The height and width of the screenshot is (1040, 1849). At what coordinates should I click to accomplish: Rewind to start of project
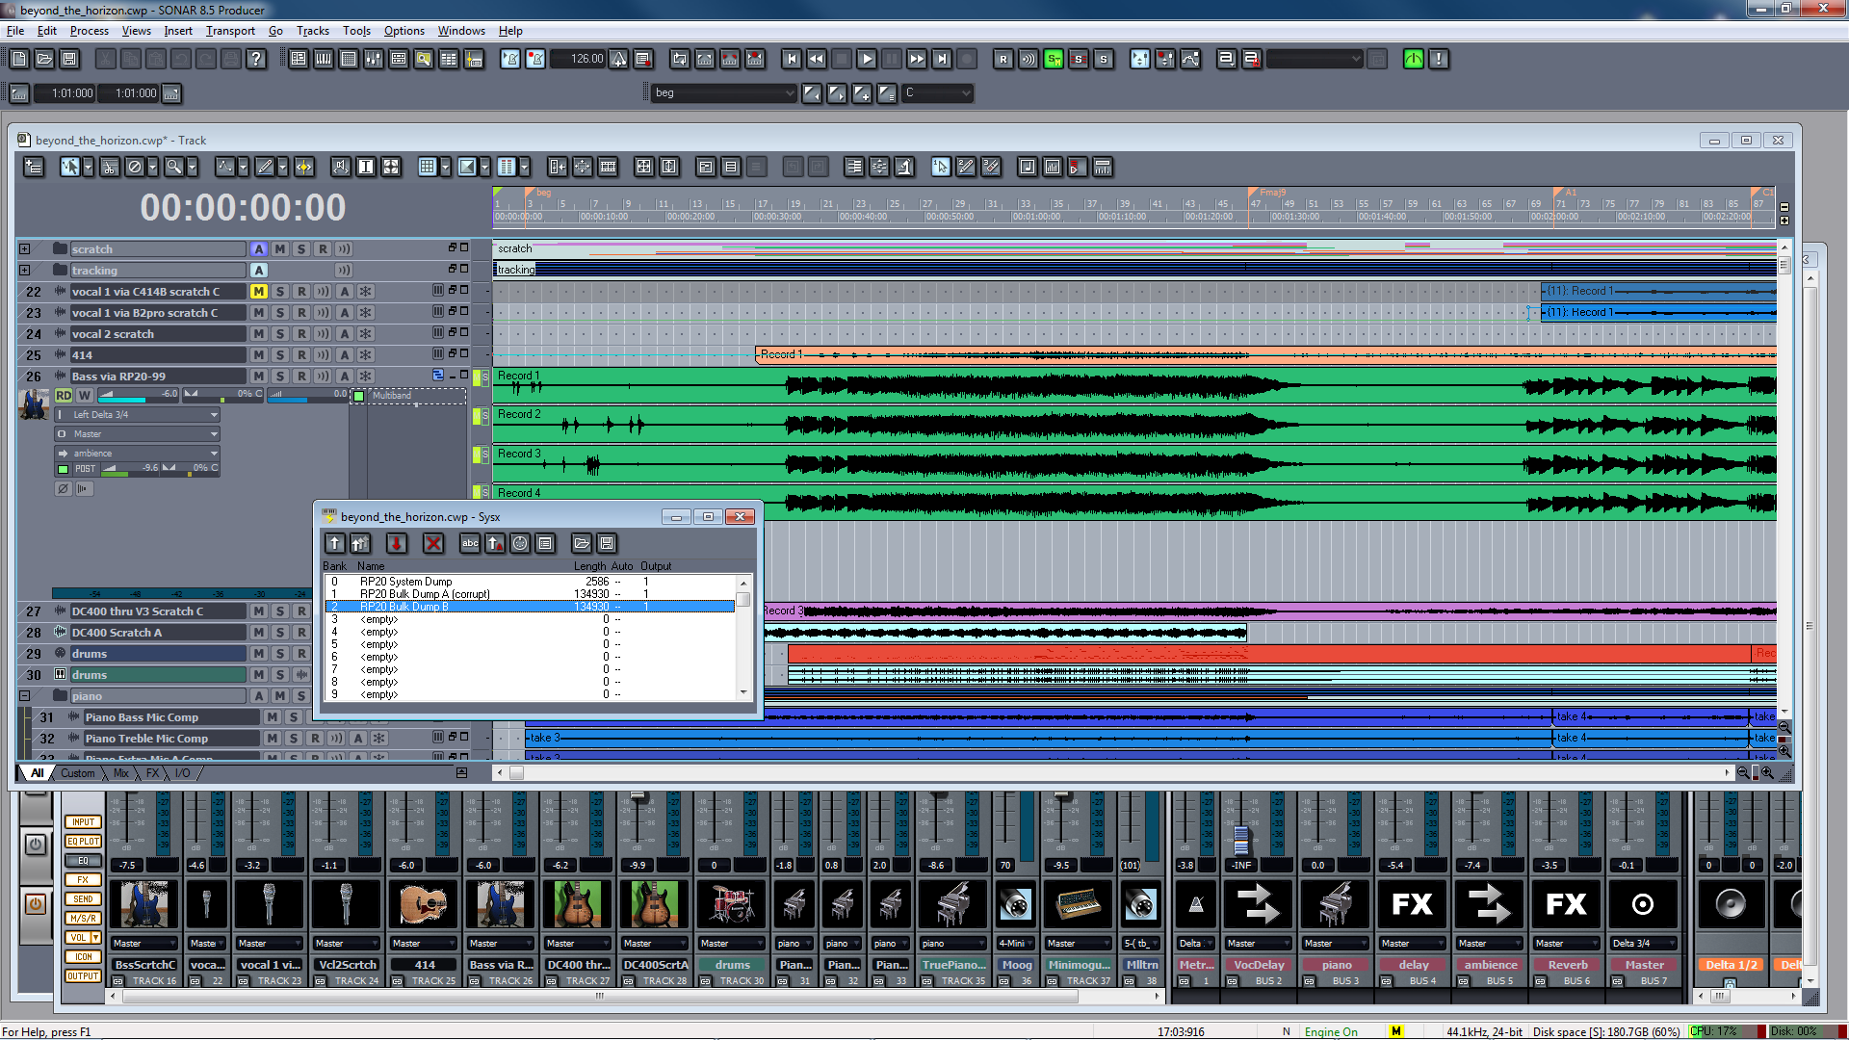(x=792, y=59)
